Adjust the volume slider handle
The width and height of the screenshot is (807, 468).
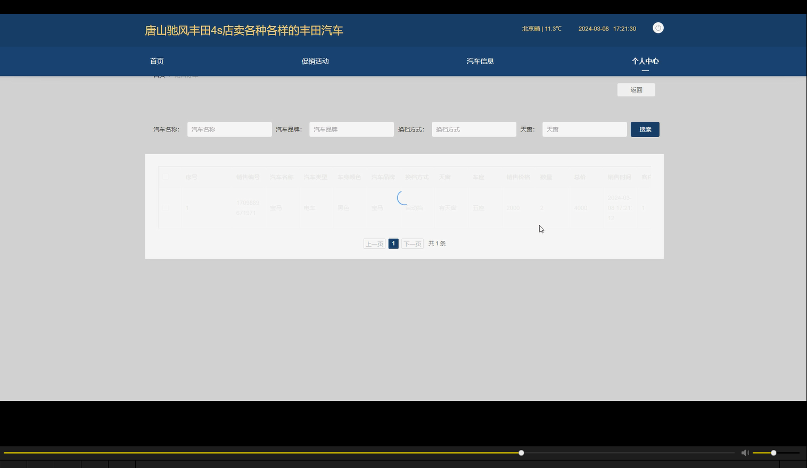(773, 453)
